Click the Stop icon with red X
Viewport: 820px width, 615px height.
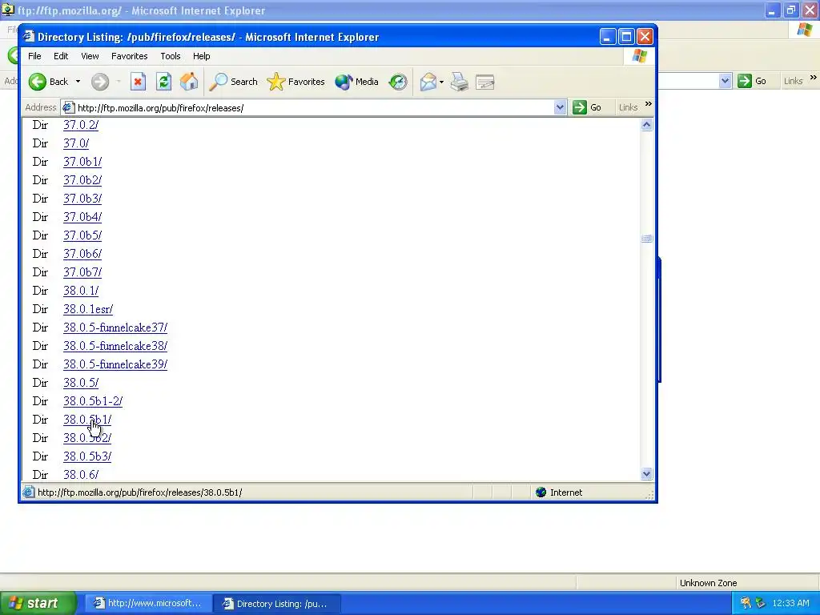click(x=138, y=82)
